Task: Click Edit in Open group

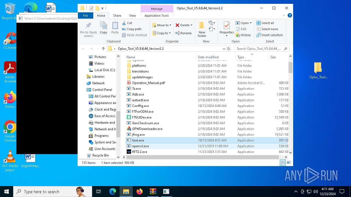Action: coord(241,29)
